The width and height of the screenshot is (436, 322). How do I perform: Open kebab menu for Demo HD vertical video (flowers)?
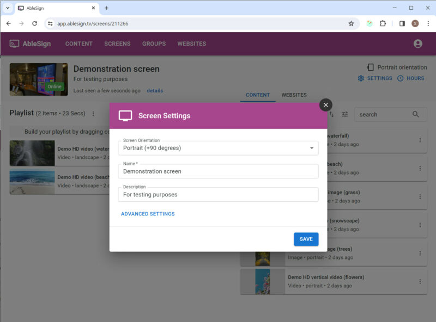[x=420, y=281]
